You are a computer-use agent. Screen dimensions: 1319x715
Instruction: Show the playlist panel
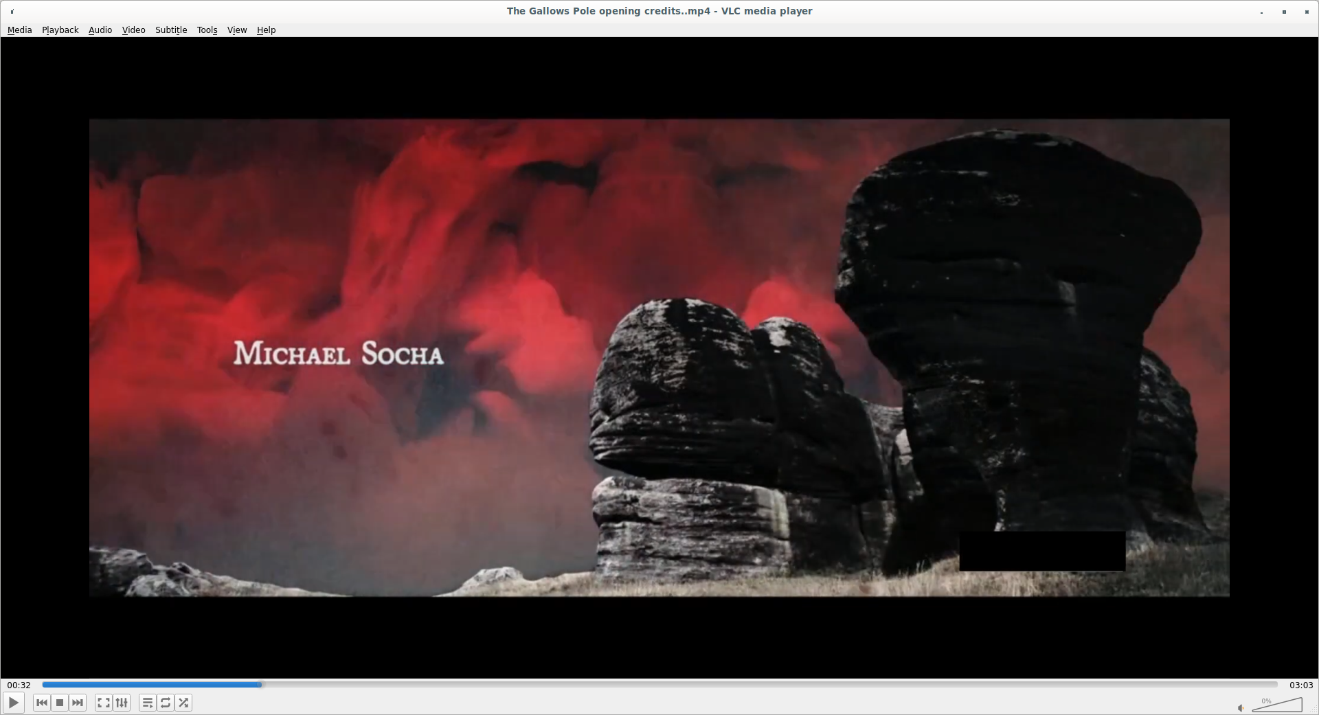pos(148,703)
